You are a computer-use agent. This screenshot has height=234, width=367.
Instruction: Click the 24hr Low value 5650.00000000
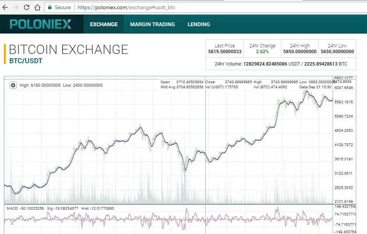tap(337, 52)
